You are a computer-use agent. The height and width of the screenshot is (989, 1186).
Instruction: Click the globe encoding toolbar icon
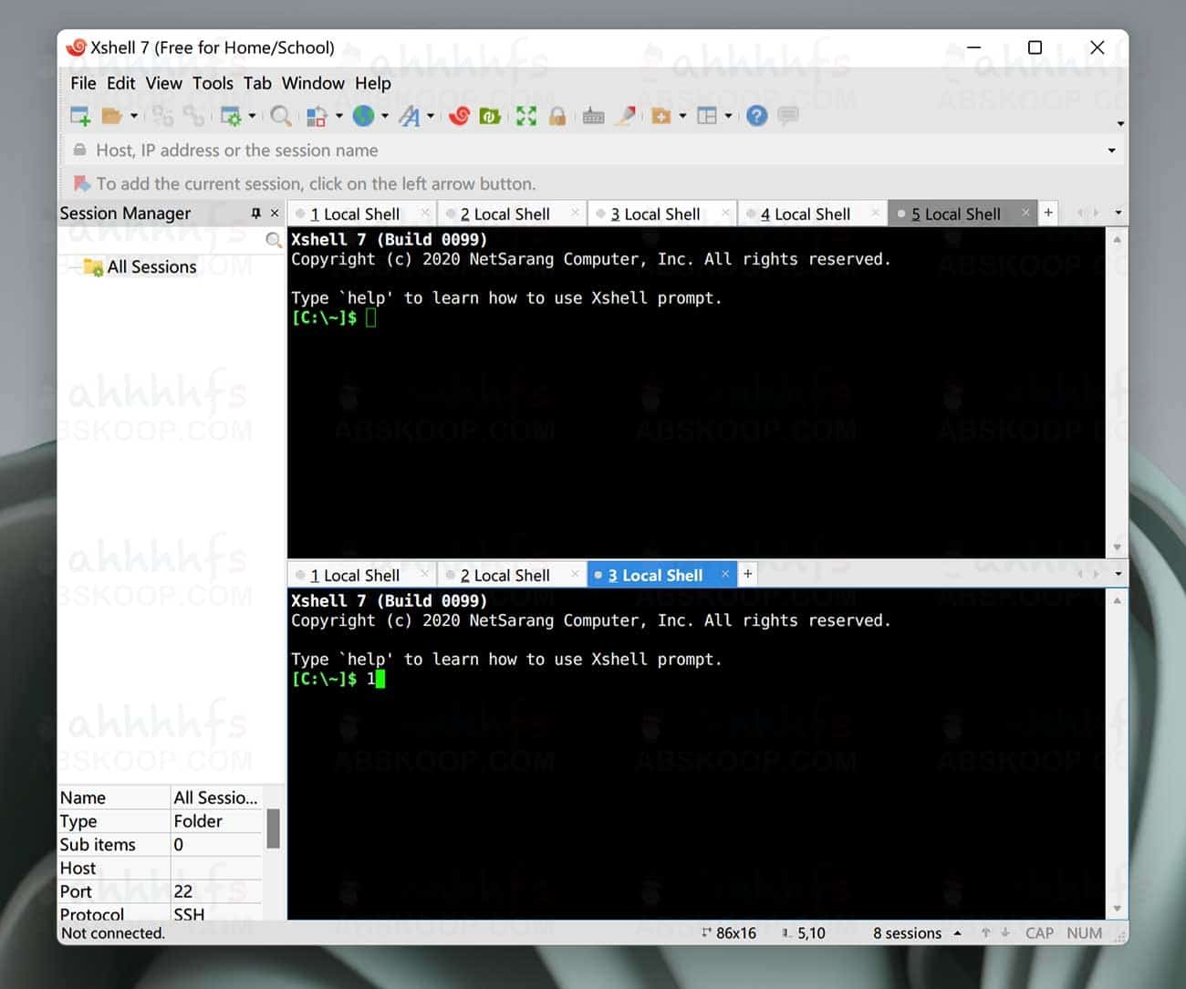pyautogui.click(x=363, y=116)
